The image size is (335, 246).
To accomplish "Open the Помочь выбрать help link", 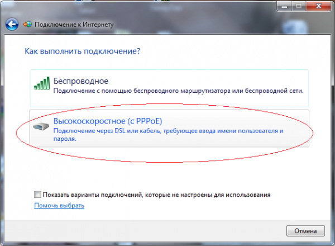I will click(59, 205).
